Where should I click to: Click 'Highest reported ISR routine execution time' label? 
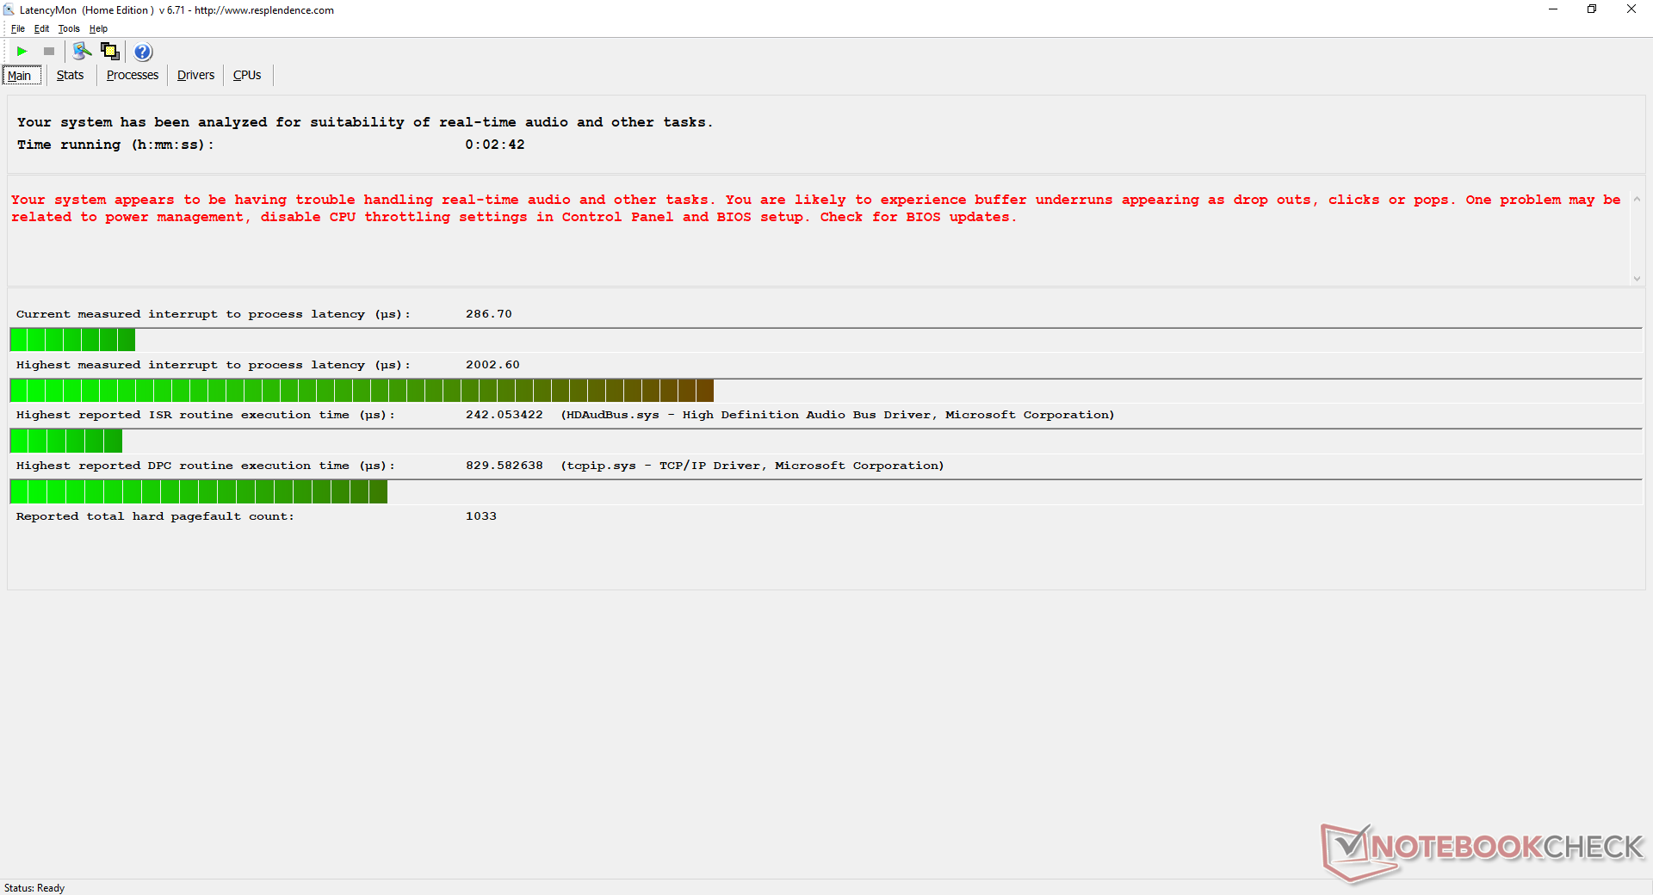[x=206, y=415]
